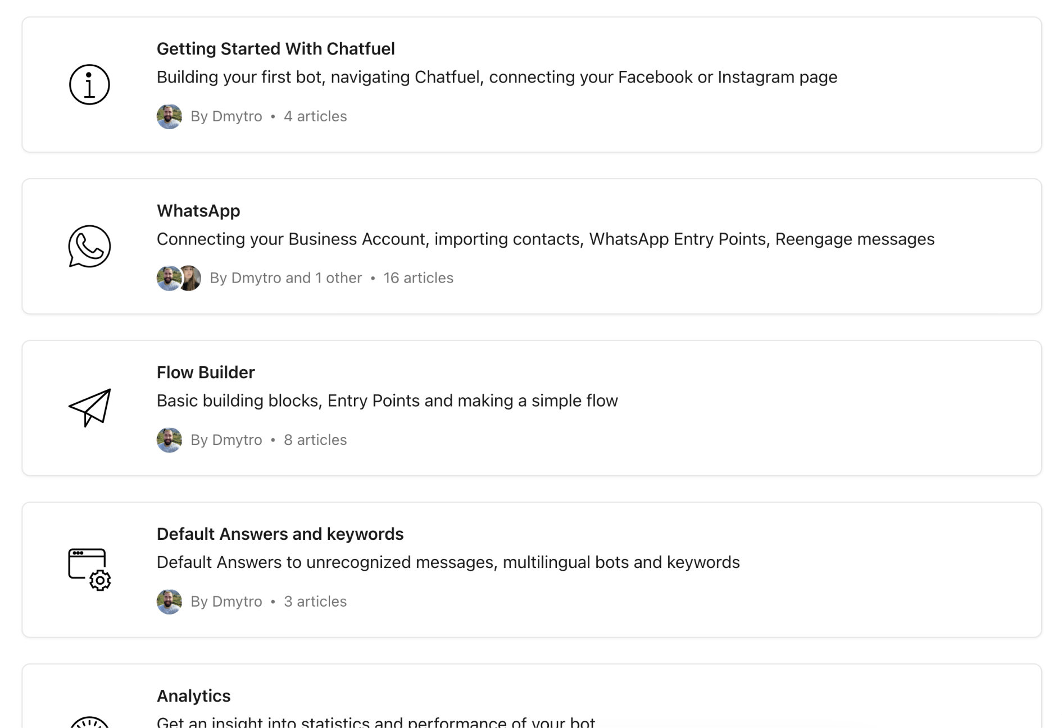Click the Analytics gauge icon
Image resolution: width=1062 pixels, height=728 pixels.
coord(89,722)
